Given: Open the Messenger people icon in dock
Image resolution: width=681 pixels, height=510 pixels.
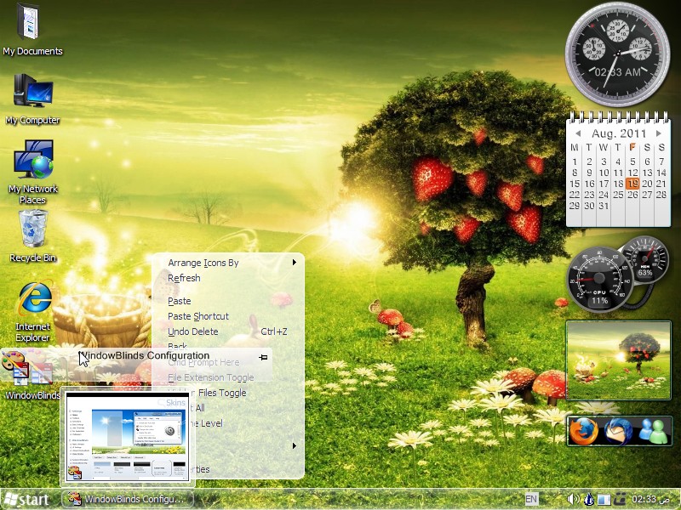Looking at the screenshot, I should [653, 431].
